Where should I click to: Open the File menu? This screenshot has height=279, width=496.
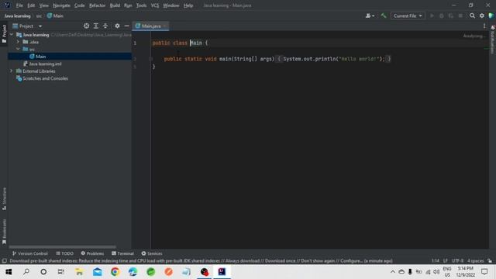(19, 5)
